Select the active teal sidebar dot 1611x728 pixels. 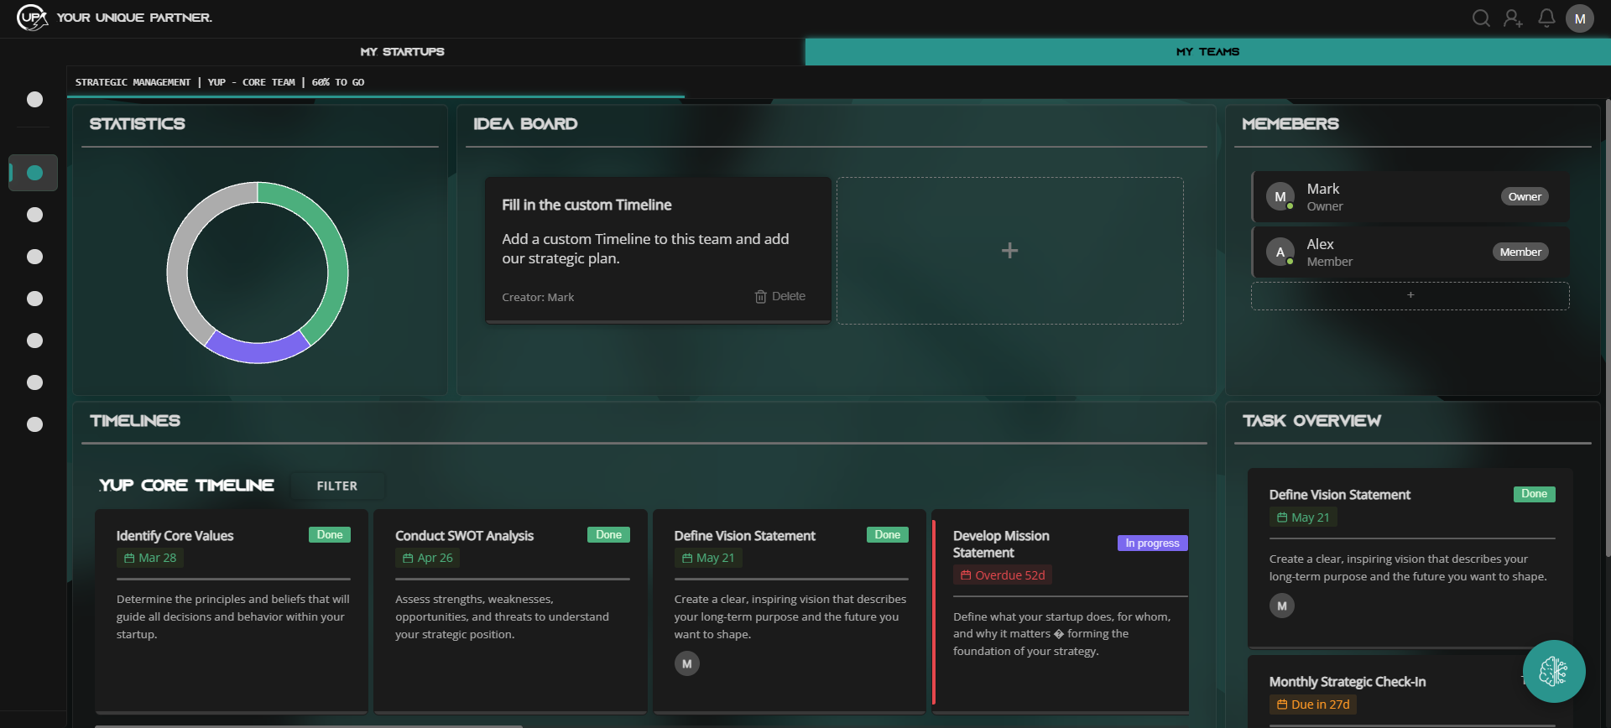[x=34, y=173]
